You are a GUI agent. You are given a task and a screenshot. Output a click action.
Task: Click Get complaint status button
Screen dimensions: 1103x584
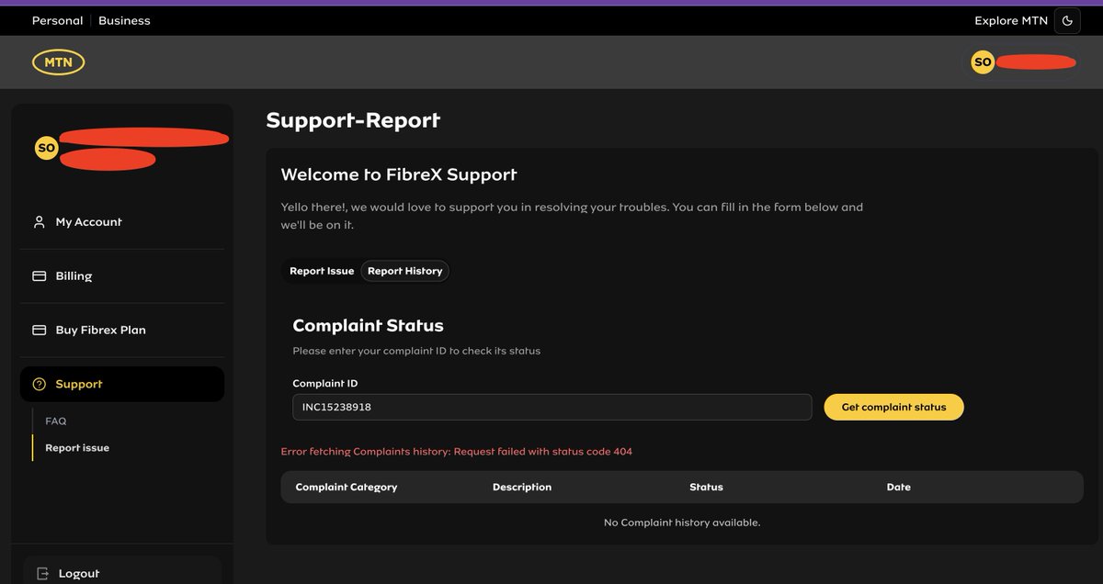click(893, 407)
